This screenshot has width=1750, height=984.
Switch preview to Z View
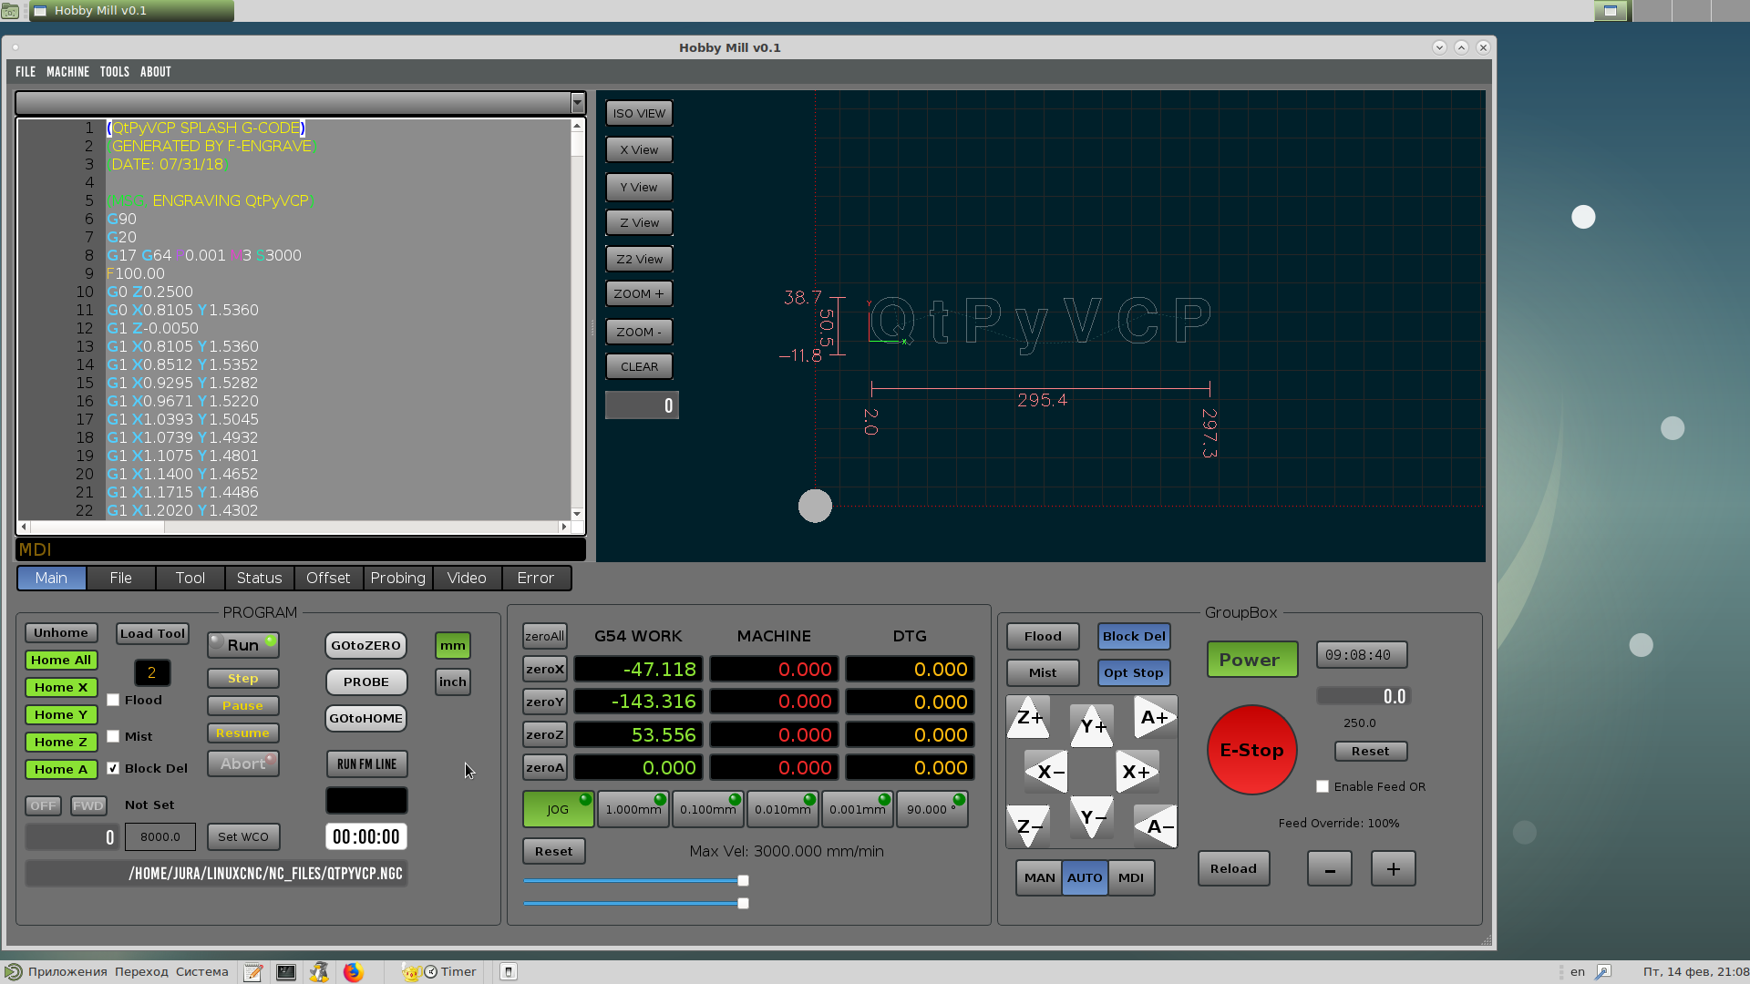pyautogui.click(x=639, y=223)
